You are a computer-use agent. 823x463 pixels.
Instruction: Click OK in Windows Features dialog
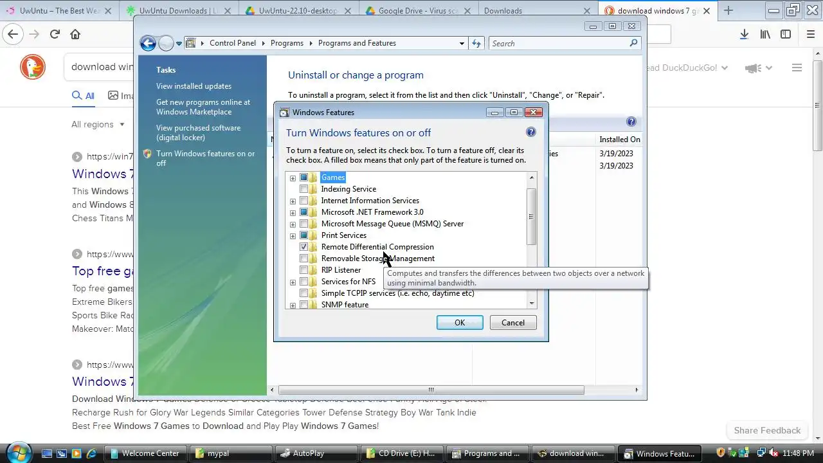[x=460, y=323]
